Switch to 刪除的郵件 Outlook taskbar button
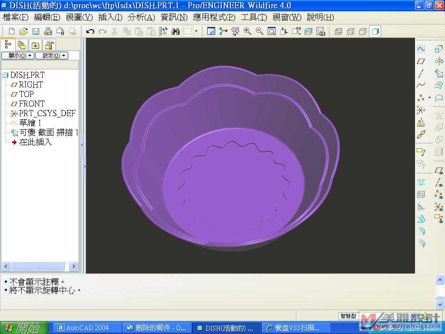 157,328
